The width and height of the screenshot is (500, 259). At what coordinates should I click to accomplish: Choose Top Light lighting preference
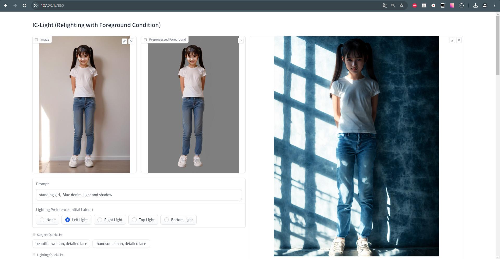(134, 220)
